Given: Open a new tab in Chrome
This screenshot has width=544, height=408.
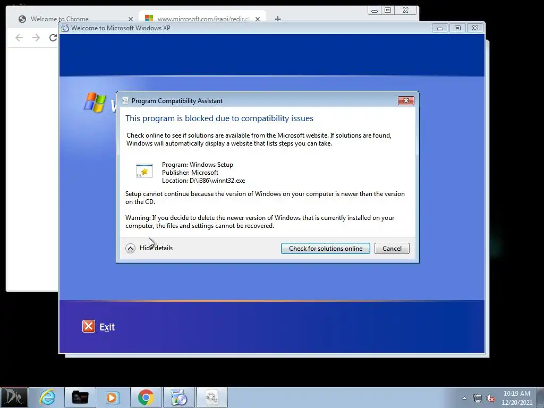Looking at the screenshot, I should point(278,19).
